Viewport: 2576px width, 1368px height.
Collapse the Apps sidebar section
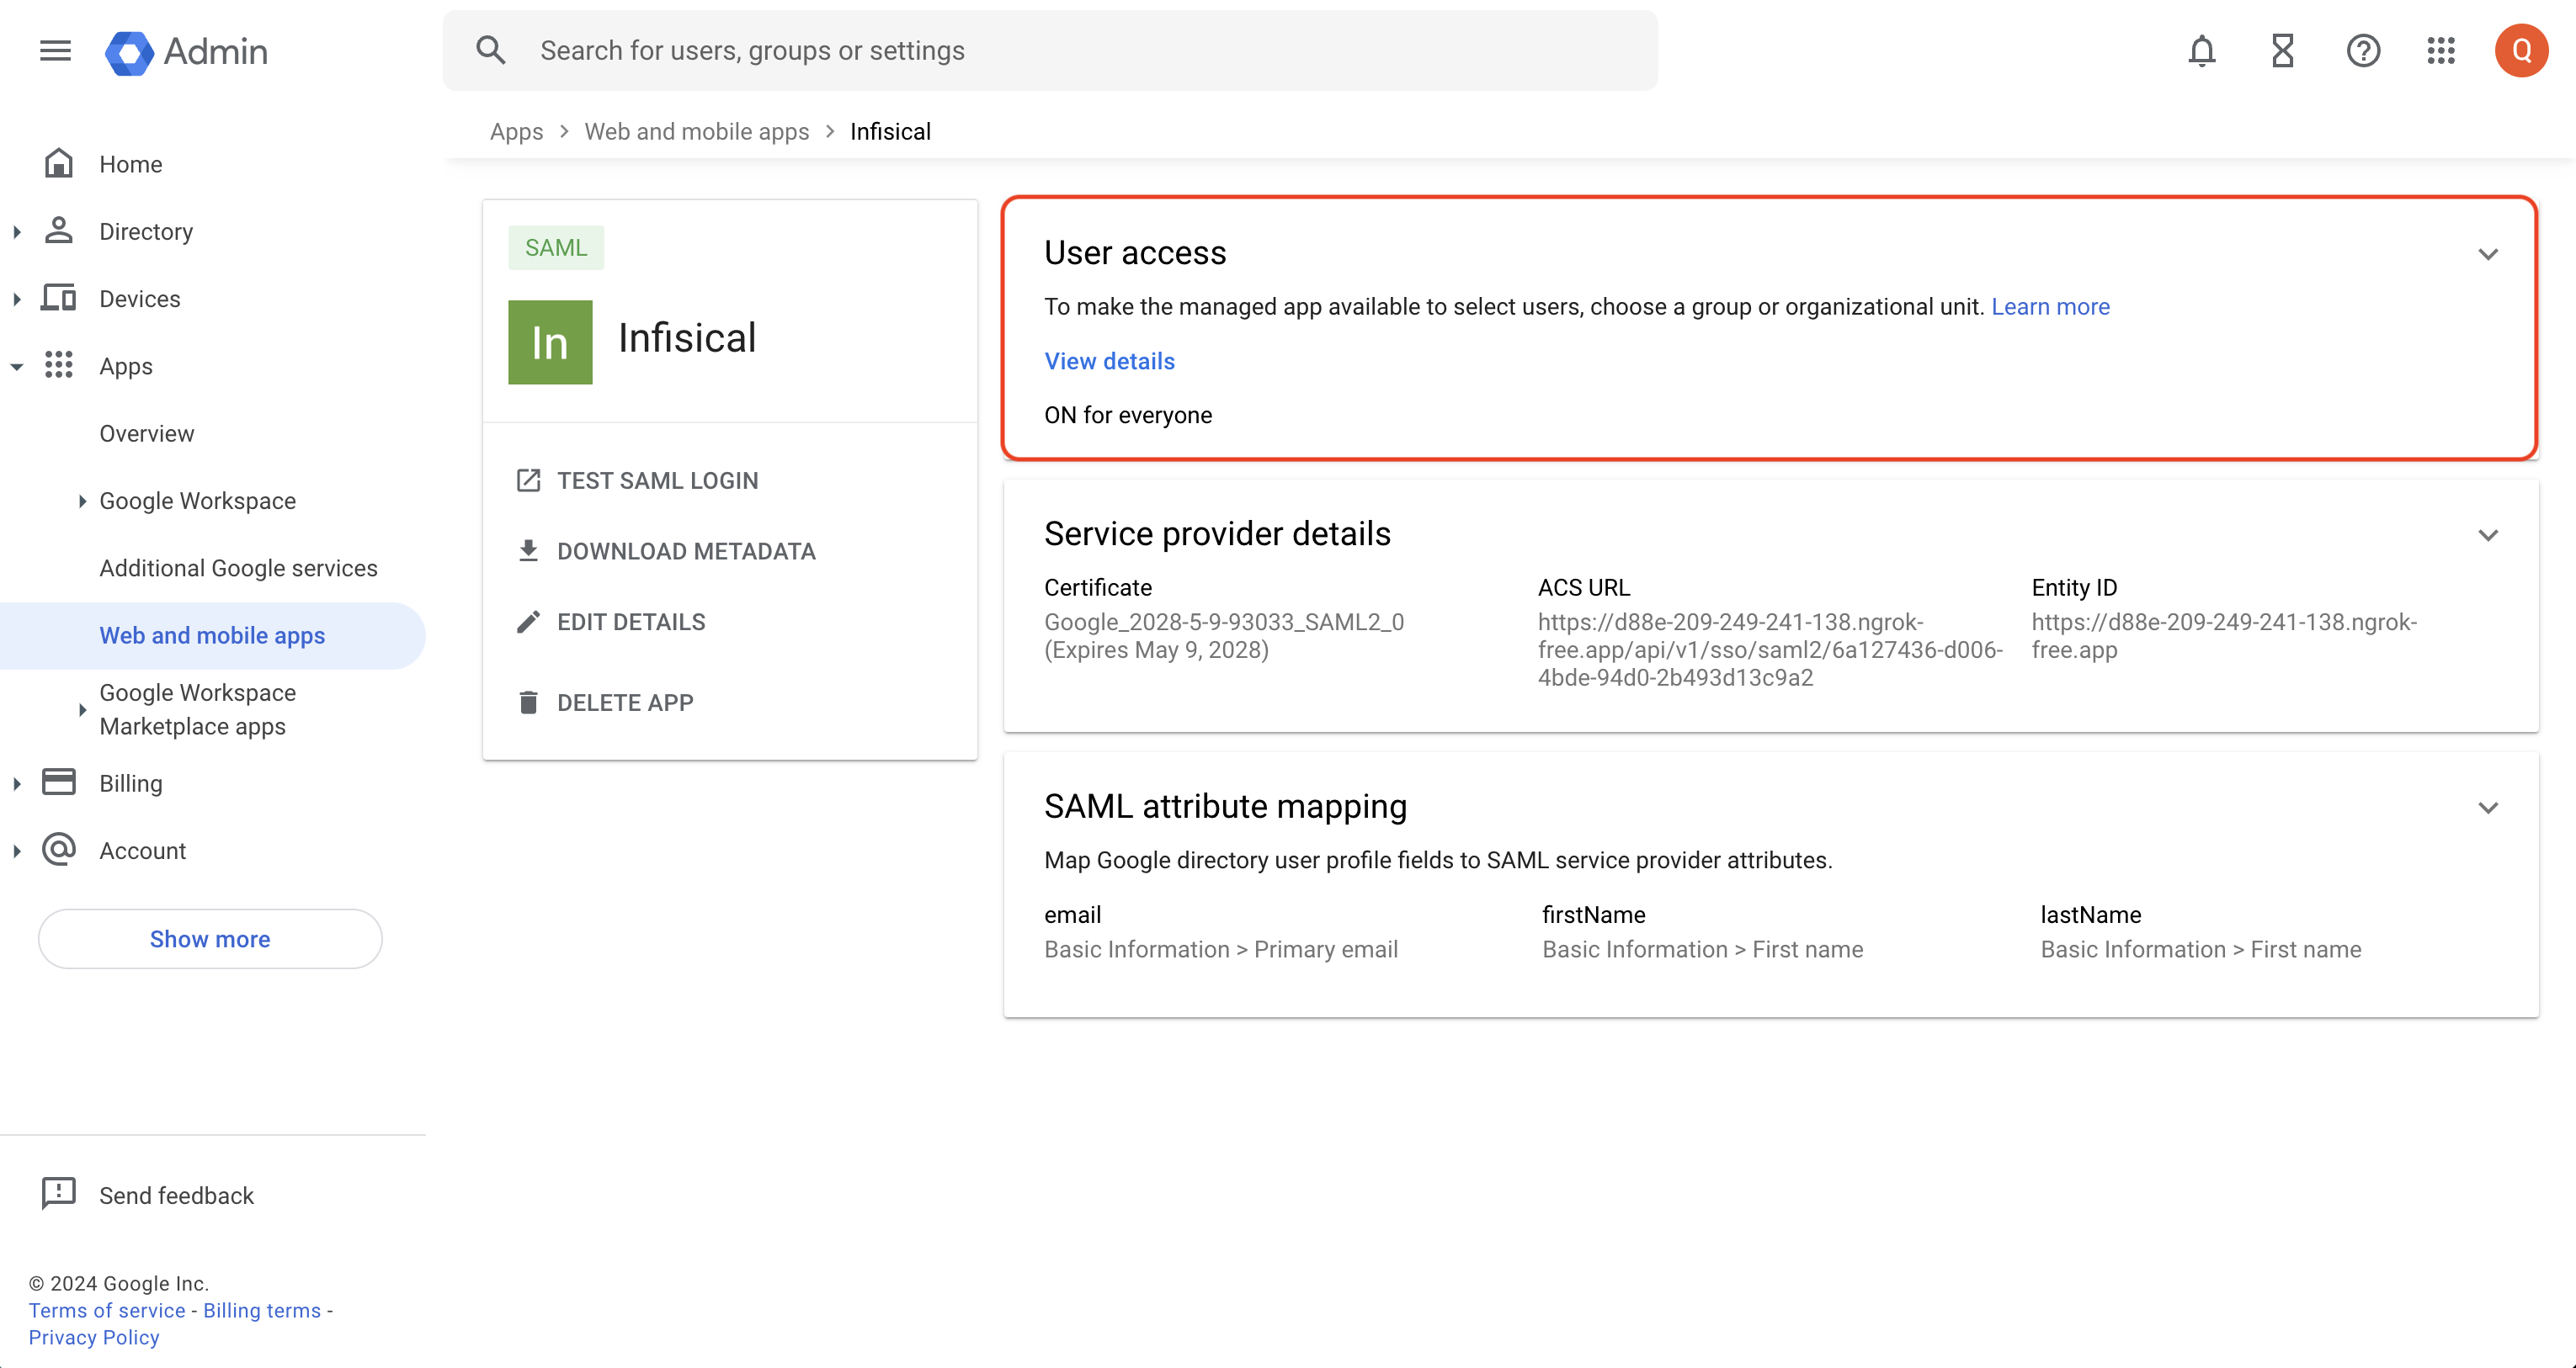click(17, 367)
